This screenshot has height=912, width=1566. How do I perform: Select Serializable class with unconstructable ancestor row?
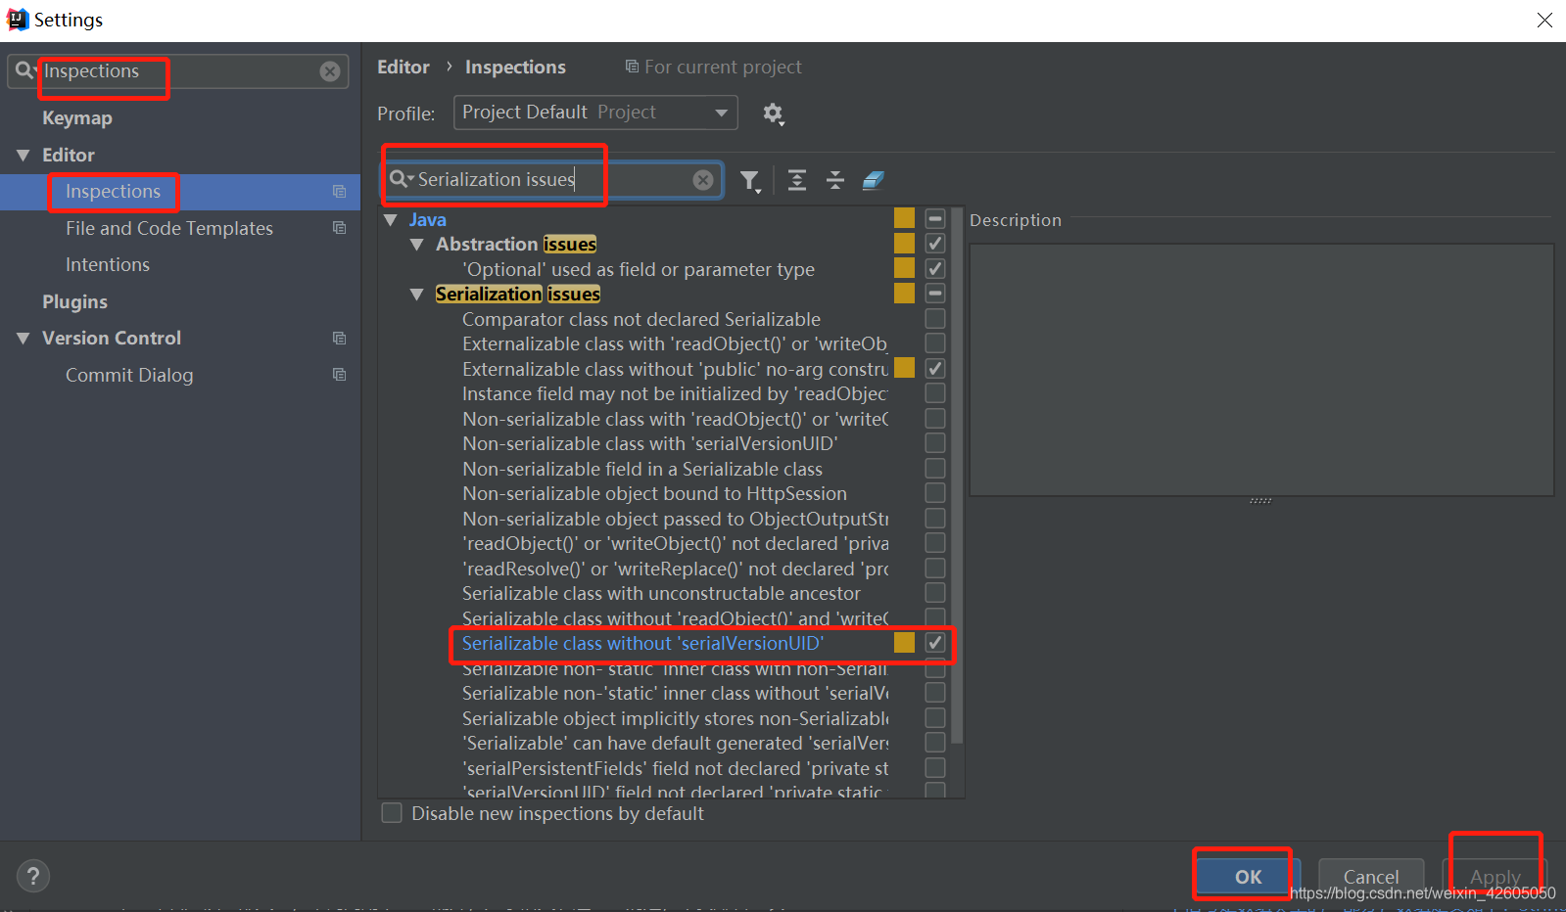pos(661,593)
